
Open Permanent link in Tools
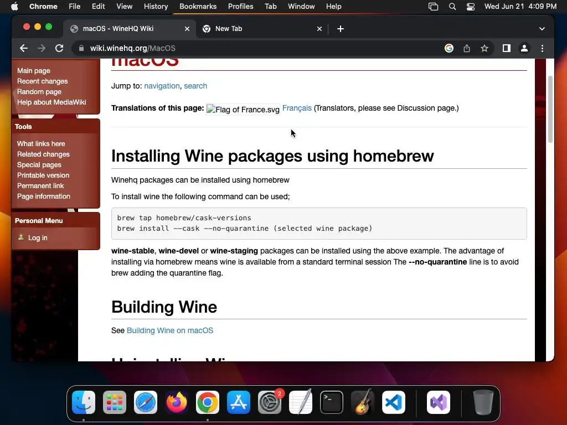tap(40, 186)
